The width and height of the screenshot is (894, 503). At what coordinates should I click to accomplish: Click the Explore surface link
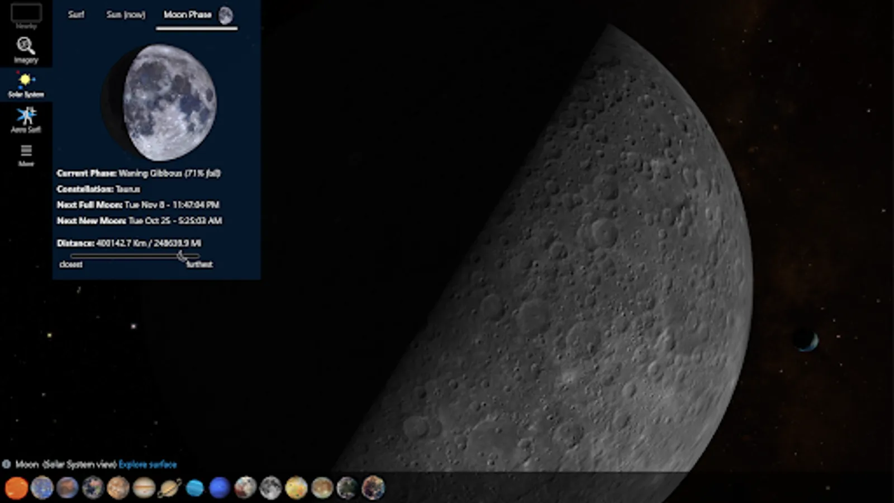[x=148, y=464]
